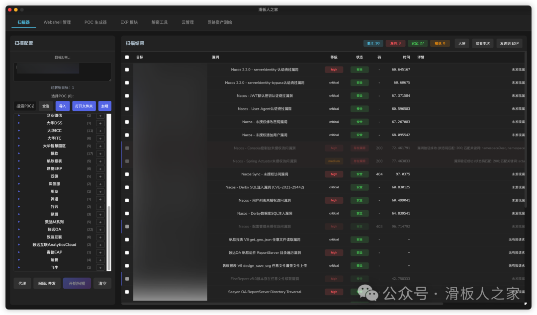Expand the 用友 node arrow
The width and height of the screenshot is (537, 315).
pos(19,191)
